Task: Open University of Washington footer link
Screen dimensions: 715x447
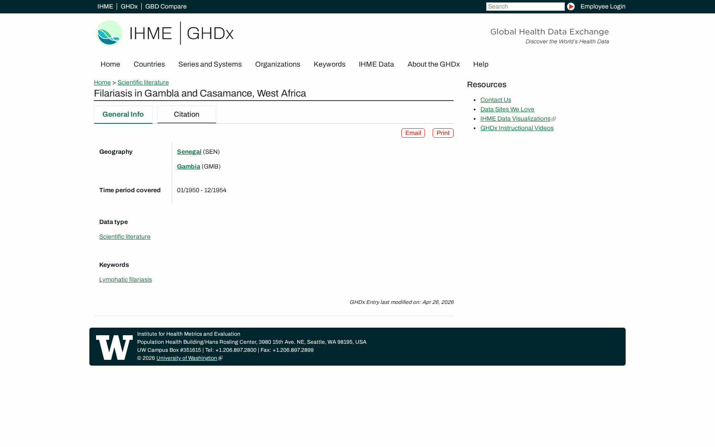Action: tap(187, 358)
